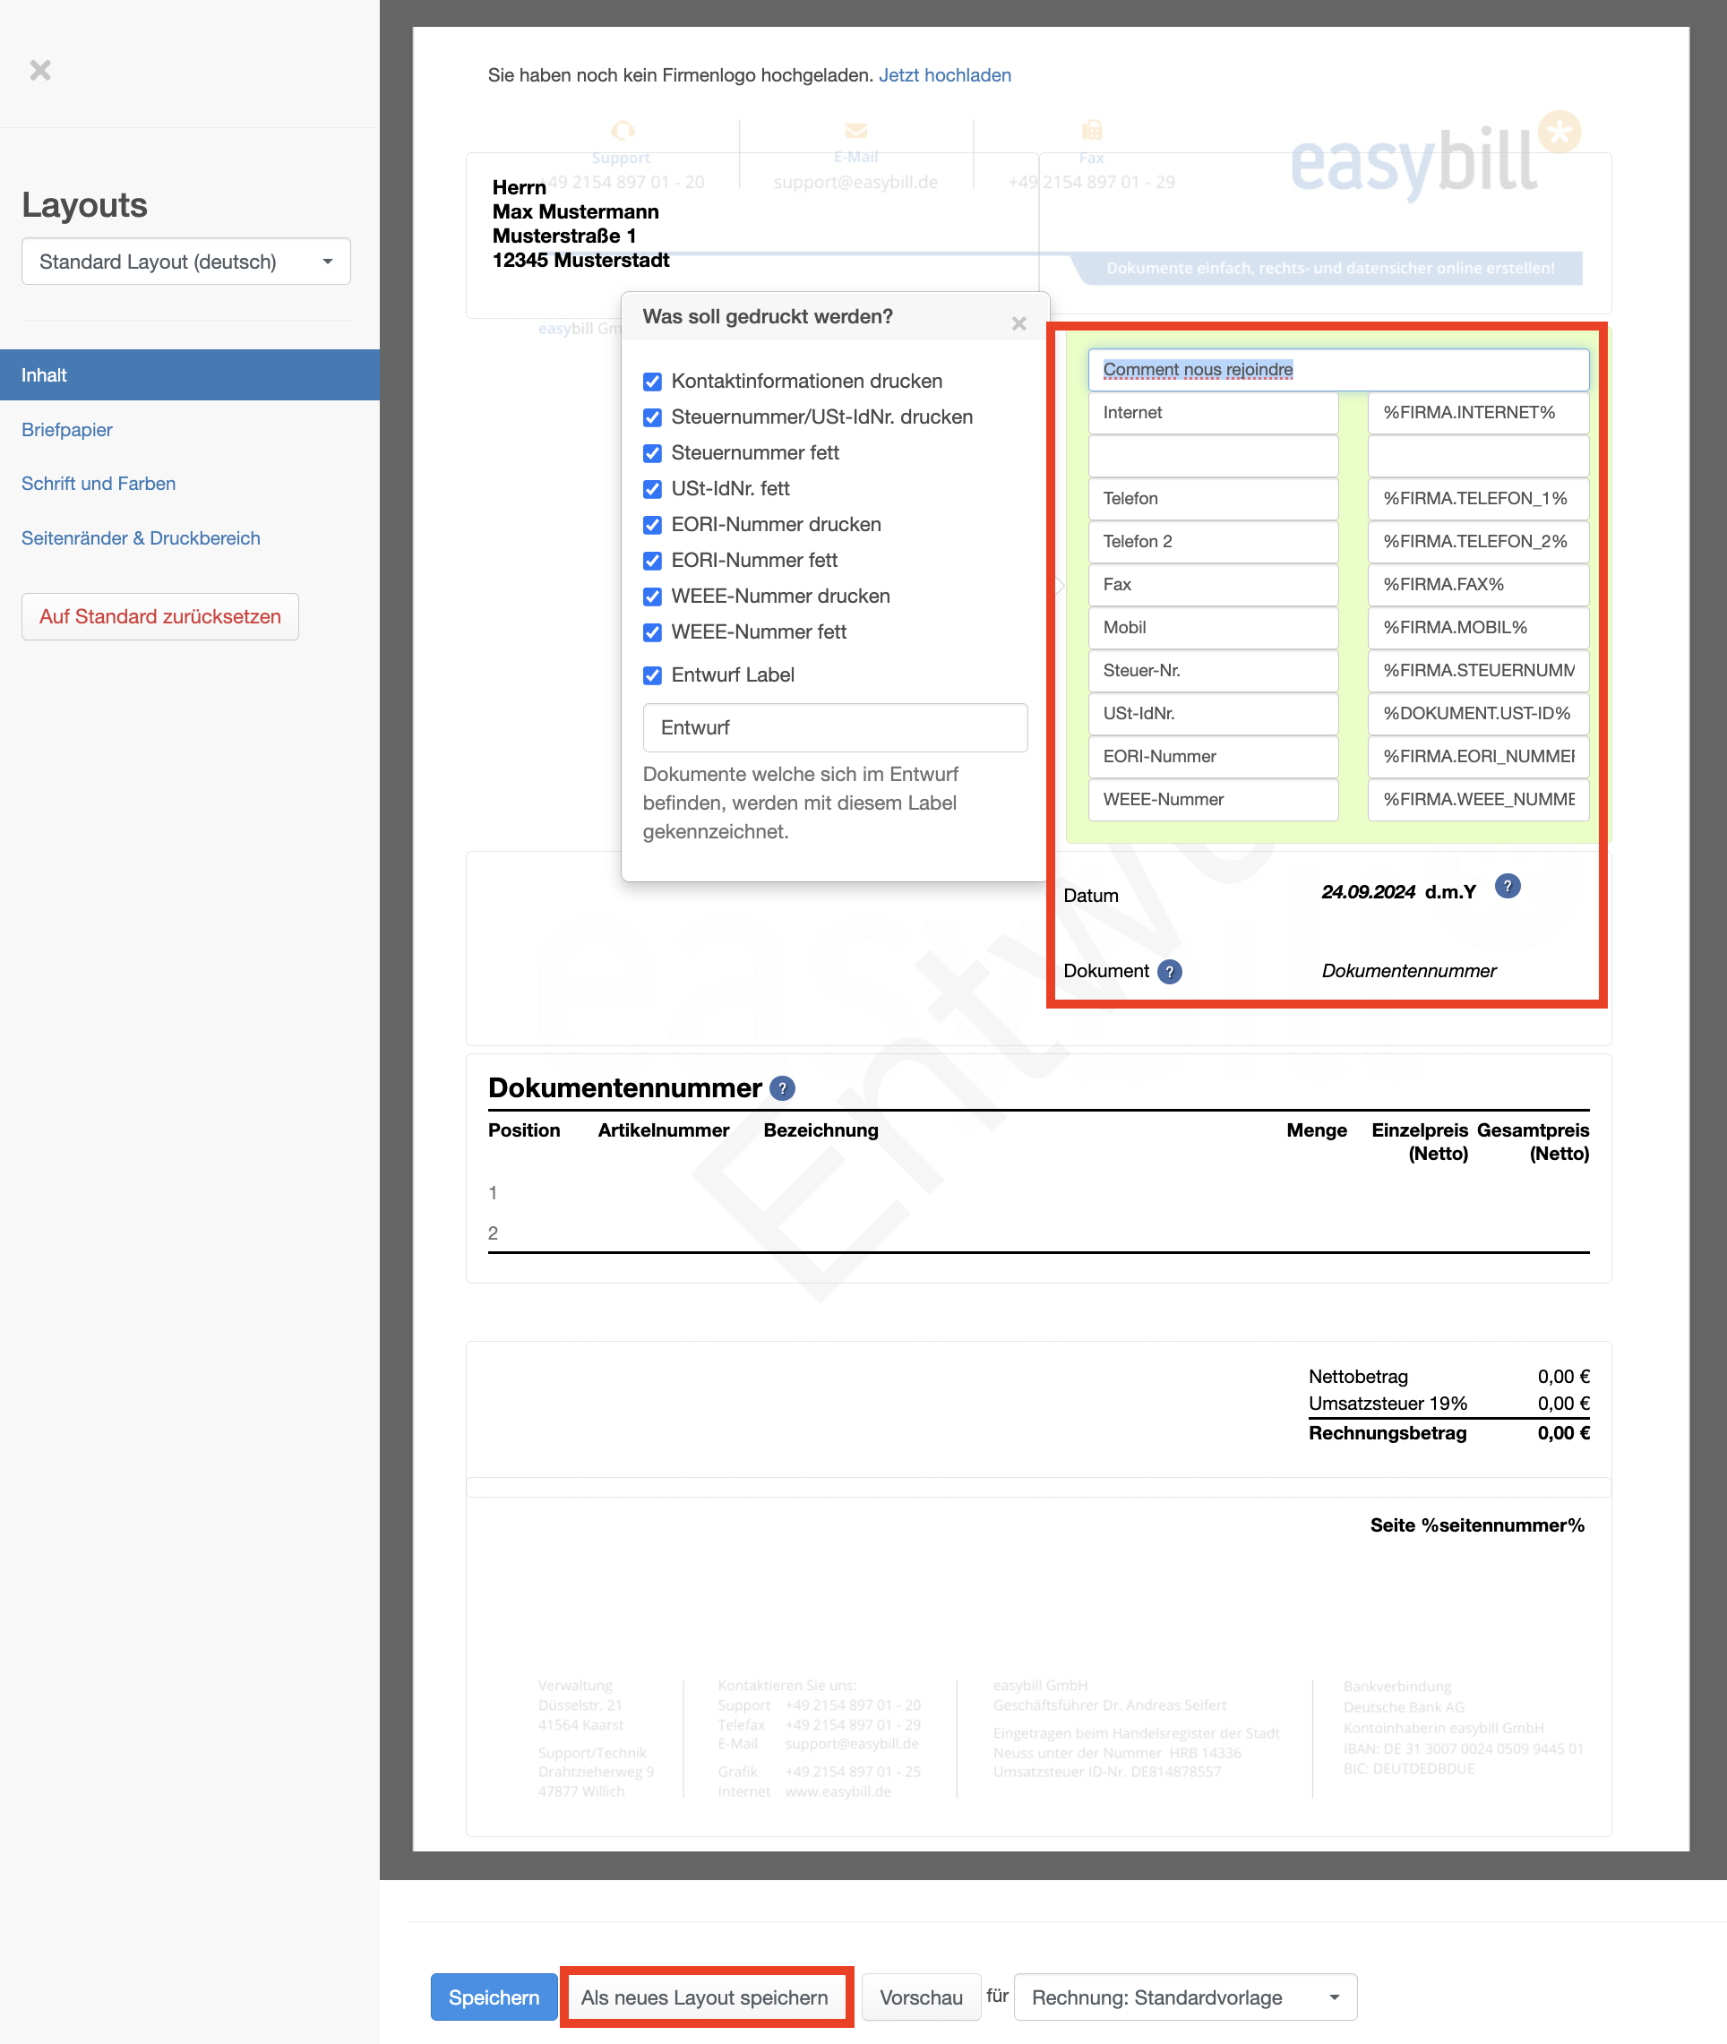Edit the 'Internet' label field
This screenshot has height=2044, width=1727.
(1213, 413)
